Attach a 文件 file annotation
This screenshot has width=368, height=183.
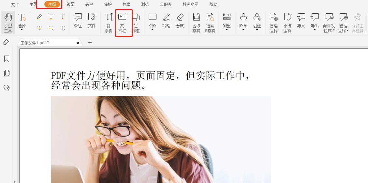tap(92, 20)
